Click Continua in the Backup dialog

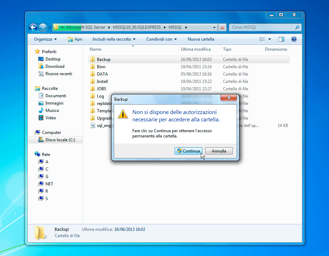point(188,151)
